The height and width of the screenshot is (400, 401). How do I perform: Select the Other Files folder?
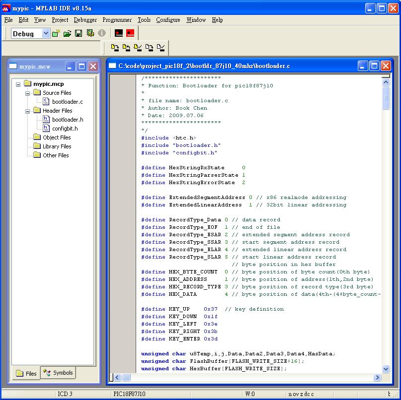(x=56, y=155)
